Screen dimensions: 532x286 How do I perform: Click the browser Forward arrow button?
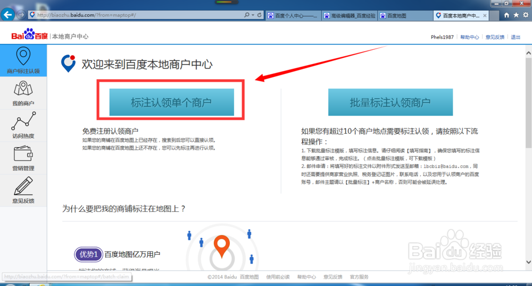point(21,15)
